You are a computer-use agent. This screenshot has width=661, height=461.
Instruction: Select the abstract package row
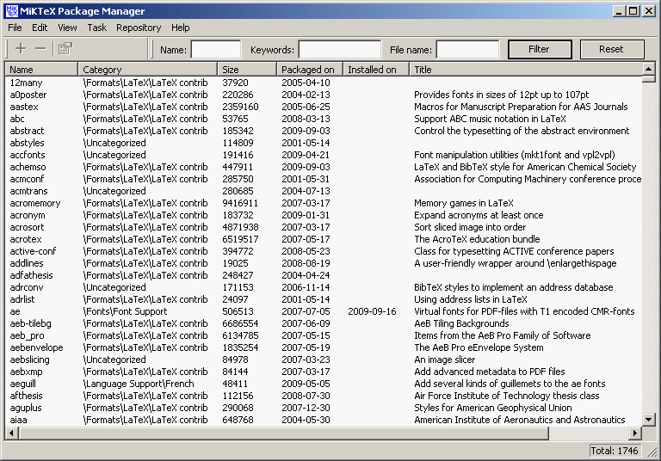[x=324, y=131]
